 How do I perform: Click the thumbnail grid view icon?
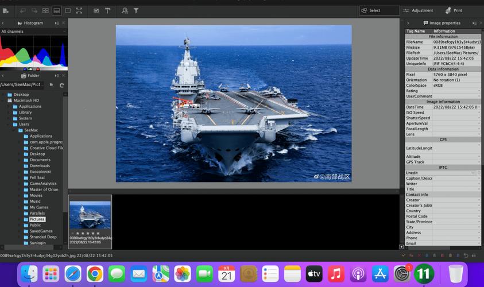pyautogui.click(x=45, y=10)
